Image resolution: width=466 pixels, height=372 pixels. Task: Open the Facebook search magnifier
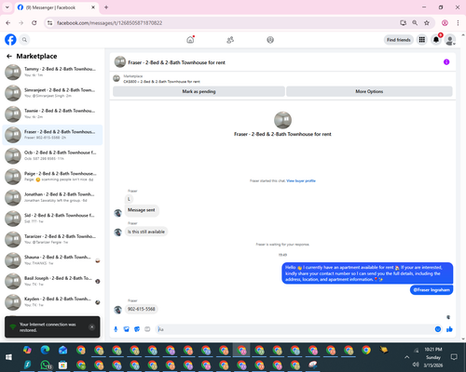(24, 40)
